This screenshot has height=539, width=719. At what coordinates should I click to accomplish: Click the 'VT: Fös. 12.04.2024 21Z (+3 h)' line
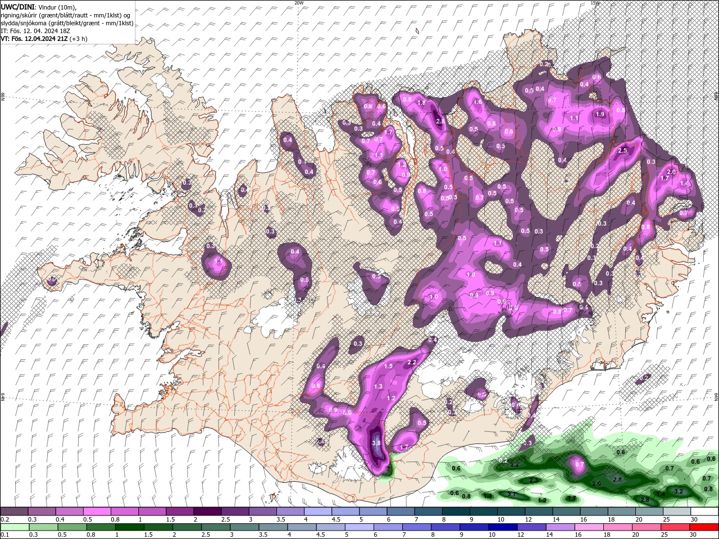(x=44, y=39)
